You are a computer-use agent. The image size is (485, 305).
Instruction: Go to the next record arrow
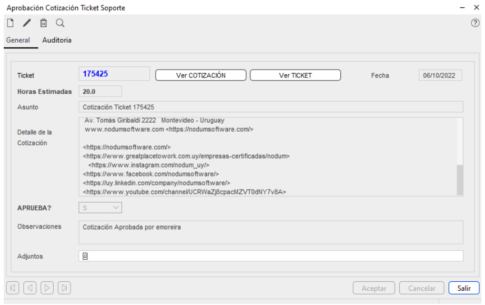click(x=47, y=288)
